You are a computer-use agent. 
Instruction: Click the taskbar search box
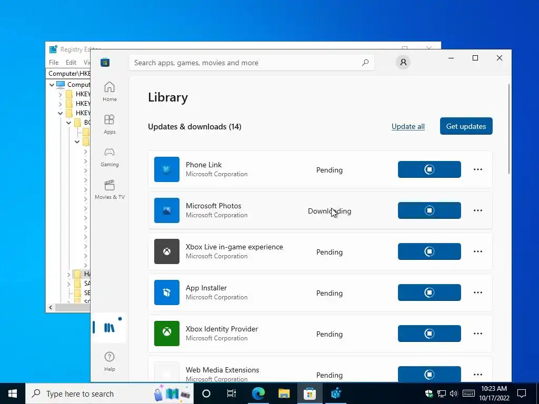point(109,393)
